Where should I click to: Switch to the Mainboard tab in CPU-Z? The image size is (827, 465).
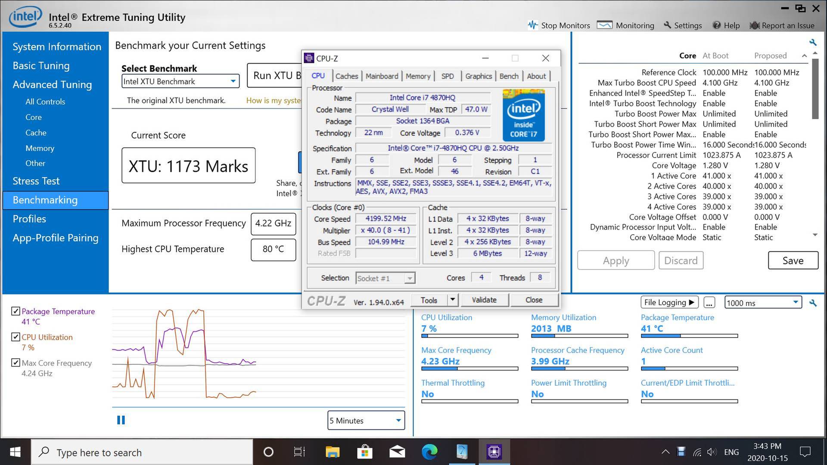(x=382, y=76)
